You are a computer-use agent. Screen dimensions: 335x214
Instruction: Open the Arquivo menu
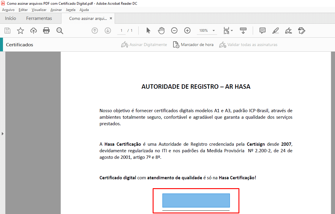tap(8, 10)
